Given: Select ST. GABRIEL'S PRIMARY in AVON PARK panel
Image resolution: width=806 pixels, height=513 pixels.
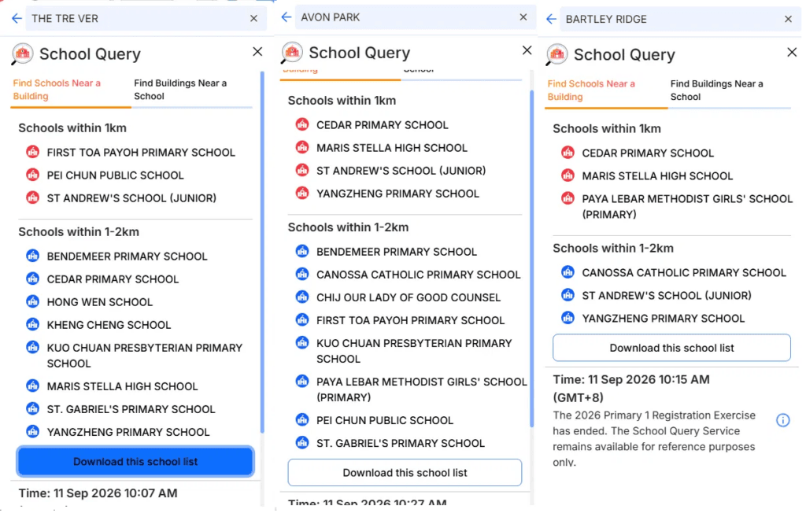Looking at the screenshot, I should point(401,443).
